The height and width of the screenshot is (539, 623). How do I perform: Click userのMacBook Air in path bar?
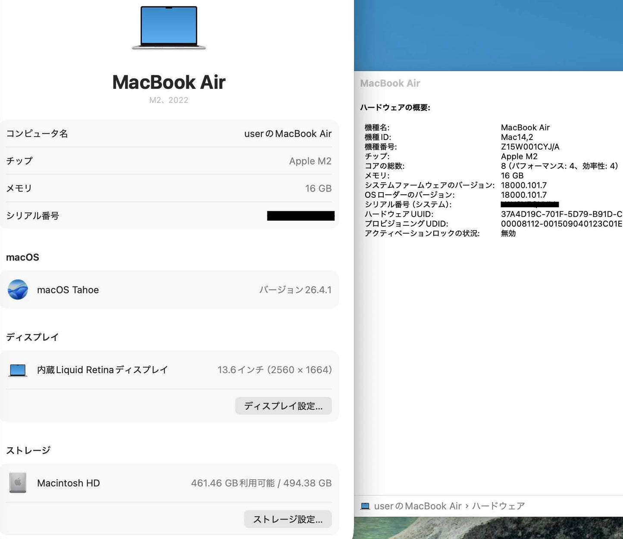418,506
